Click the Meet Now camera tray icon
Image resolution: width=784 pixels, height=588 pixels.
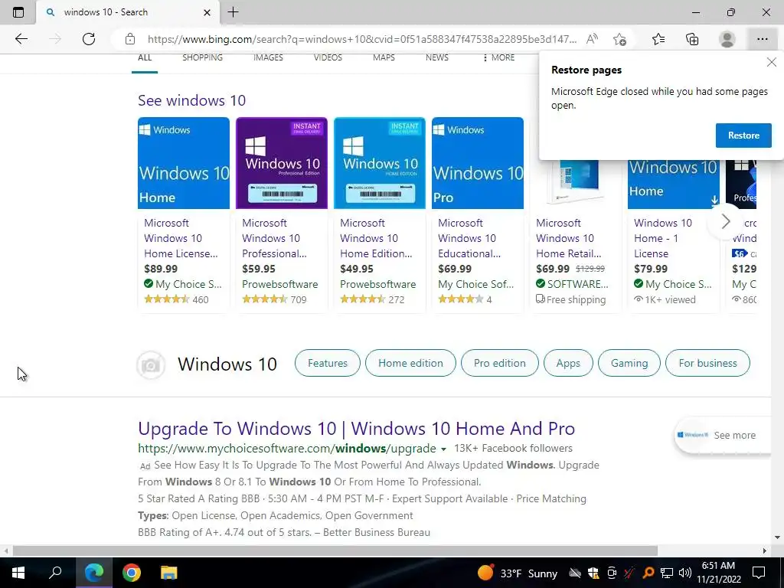(x=612, y=573)
